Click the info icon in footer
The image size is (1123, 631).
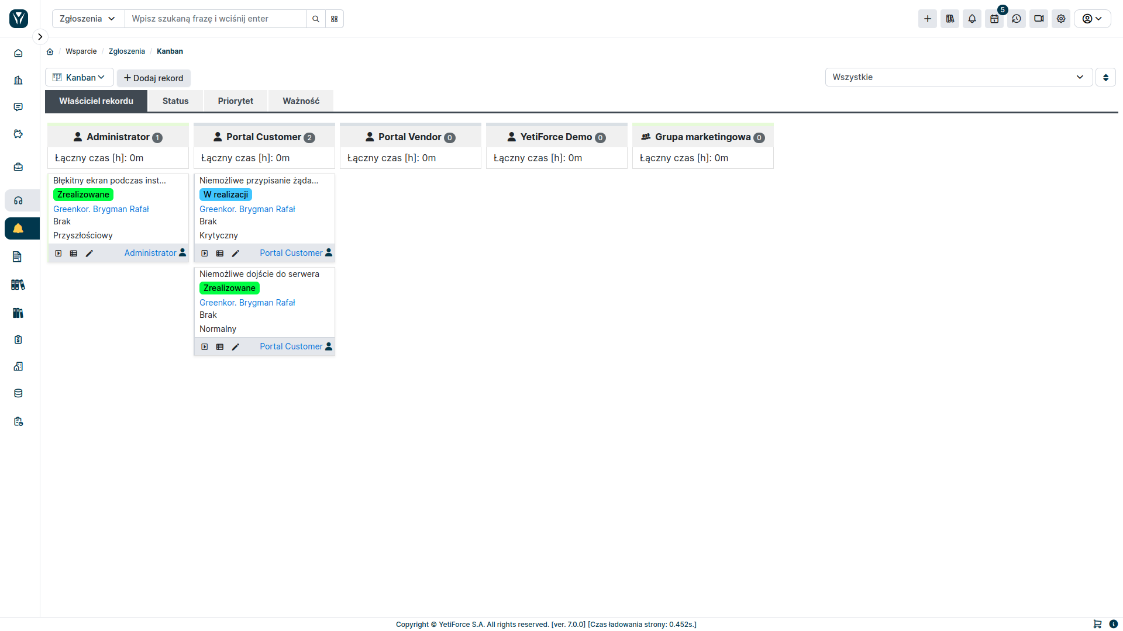1114,624
